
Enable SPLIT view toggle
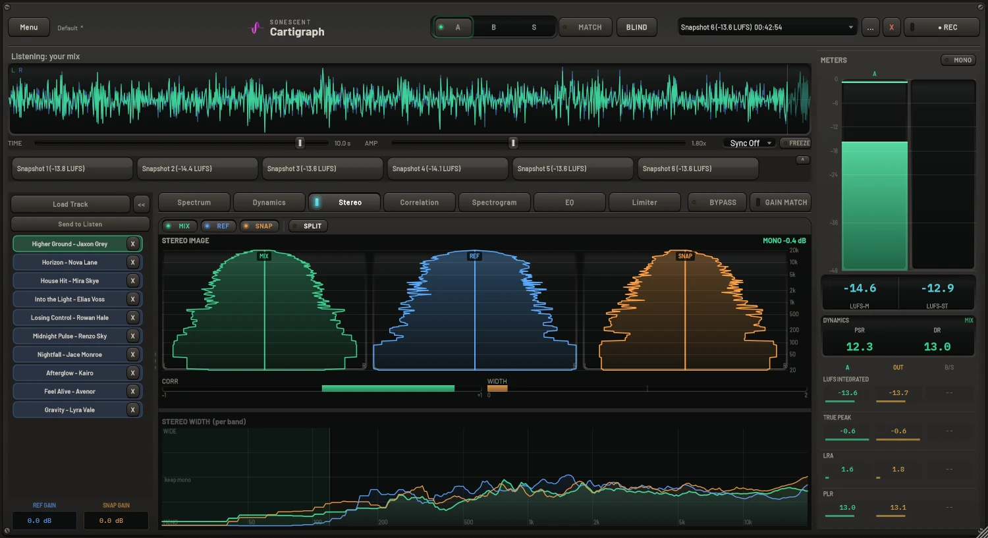click(x=308, y=226)
